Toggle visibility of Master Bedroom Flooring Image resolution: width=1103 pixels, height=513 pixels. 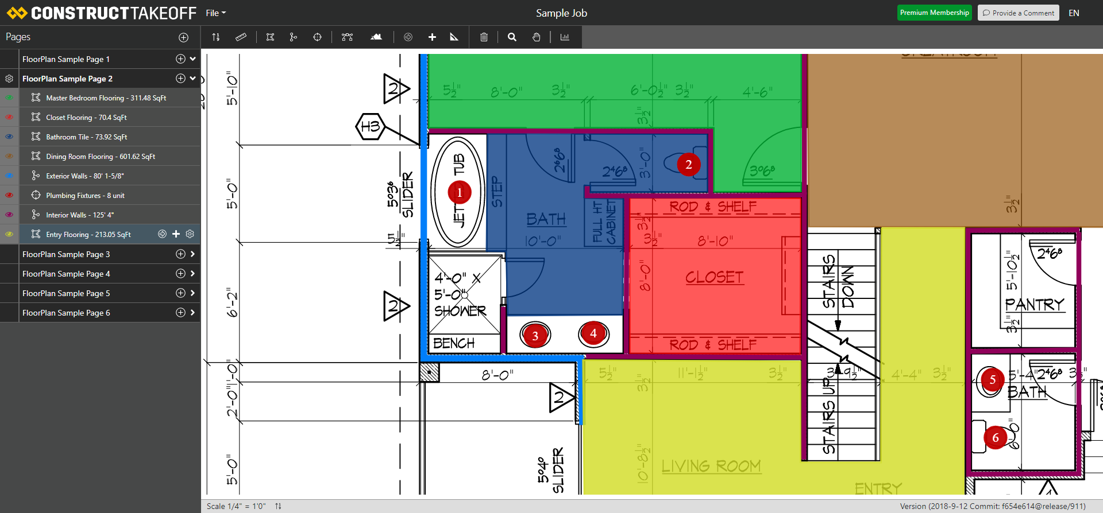(9, 98)
